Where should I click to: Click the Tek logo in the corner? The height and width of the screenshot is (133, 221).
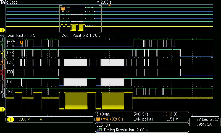[4, 2]
